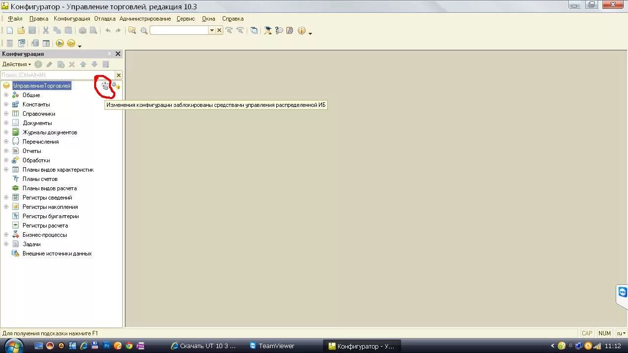Click the Delete cross icon in Конфигурация panel

[x=72, y=64]
